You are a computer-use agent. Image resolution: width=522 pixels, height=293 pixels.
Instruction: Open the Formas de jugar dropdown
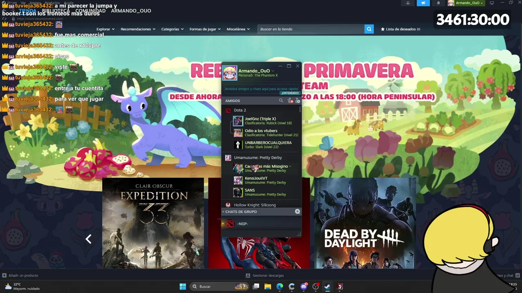205,29
